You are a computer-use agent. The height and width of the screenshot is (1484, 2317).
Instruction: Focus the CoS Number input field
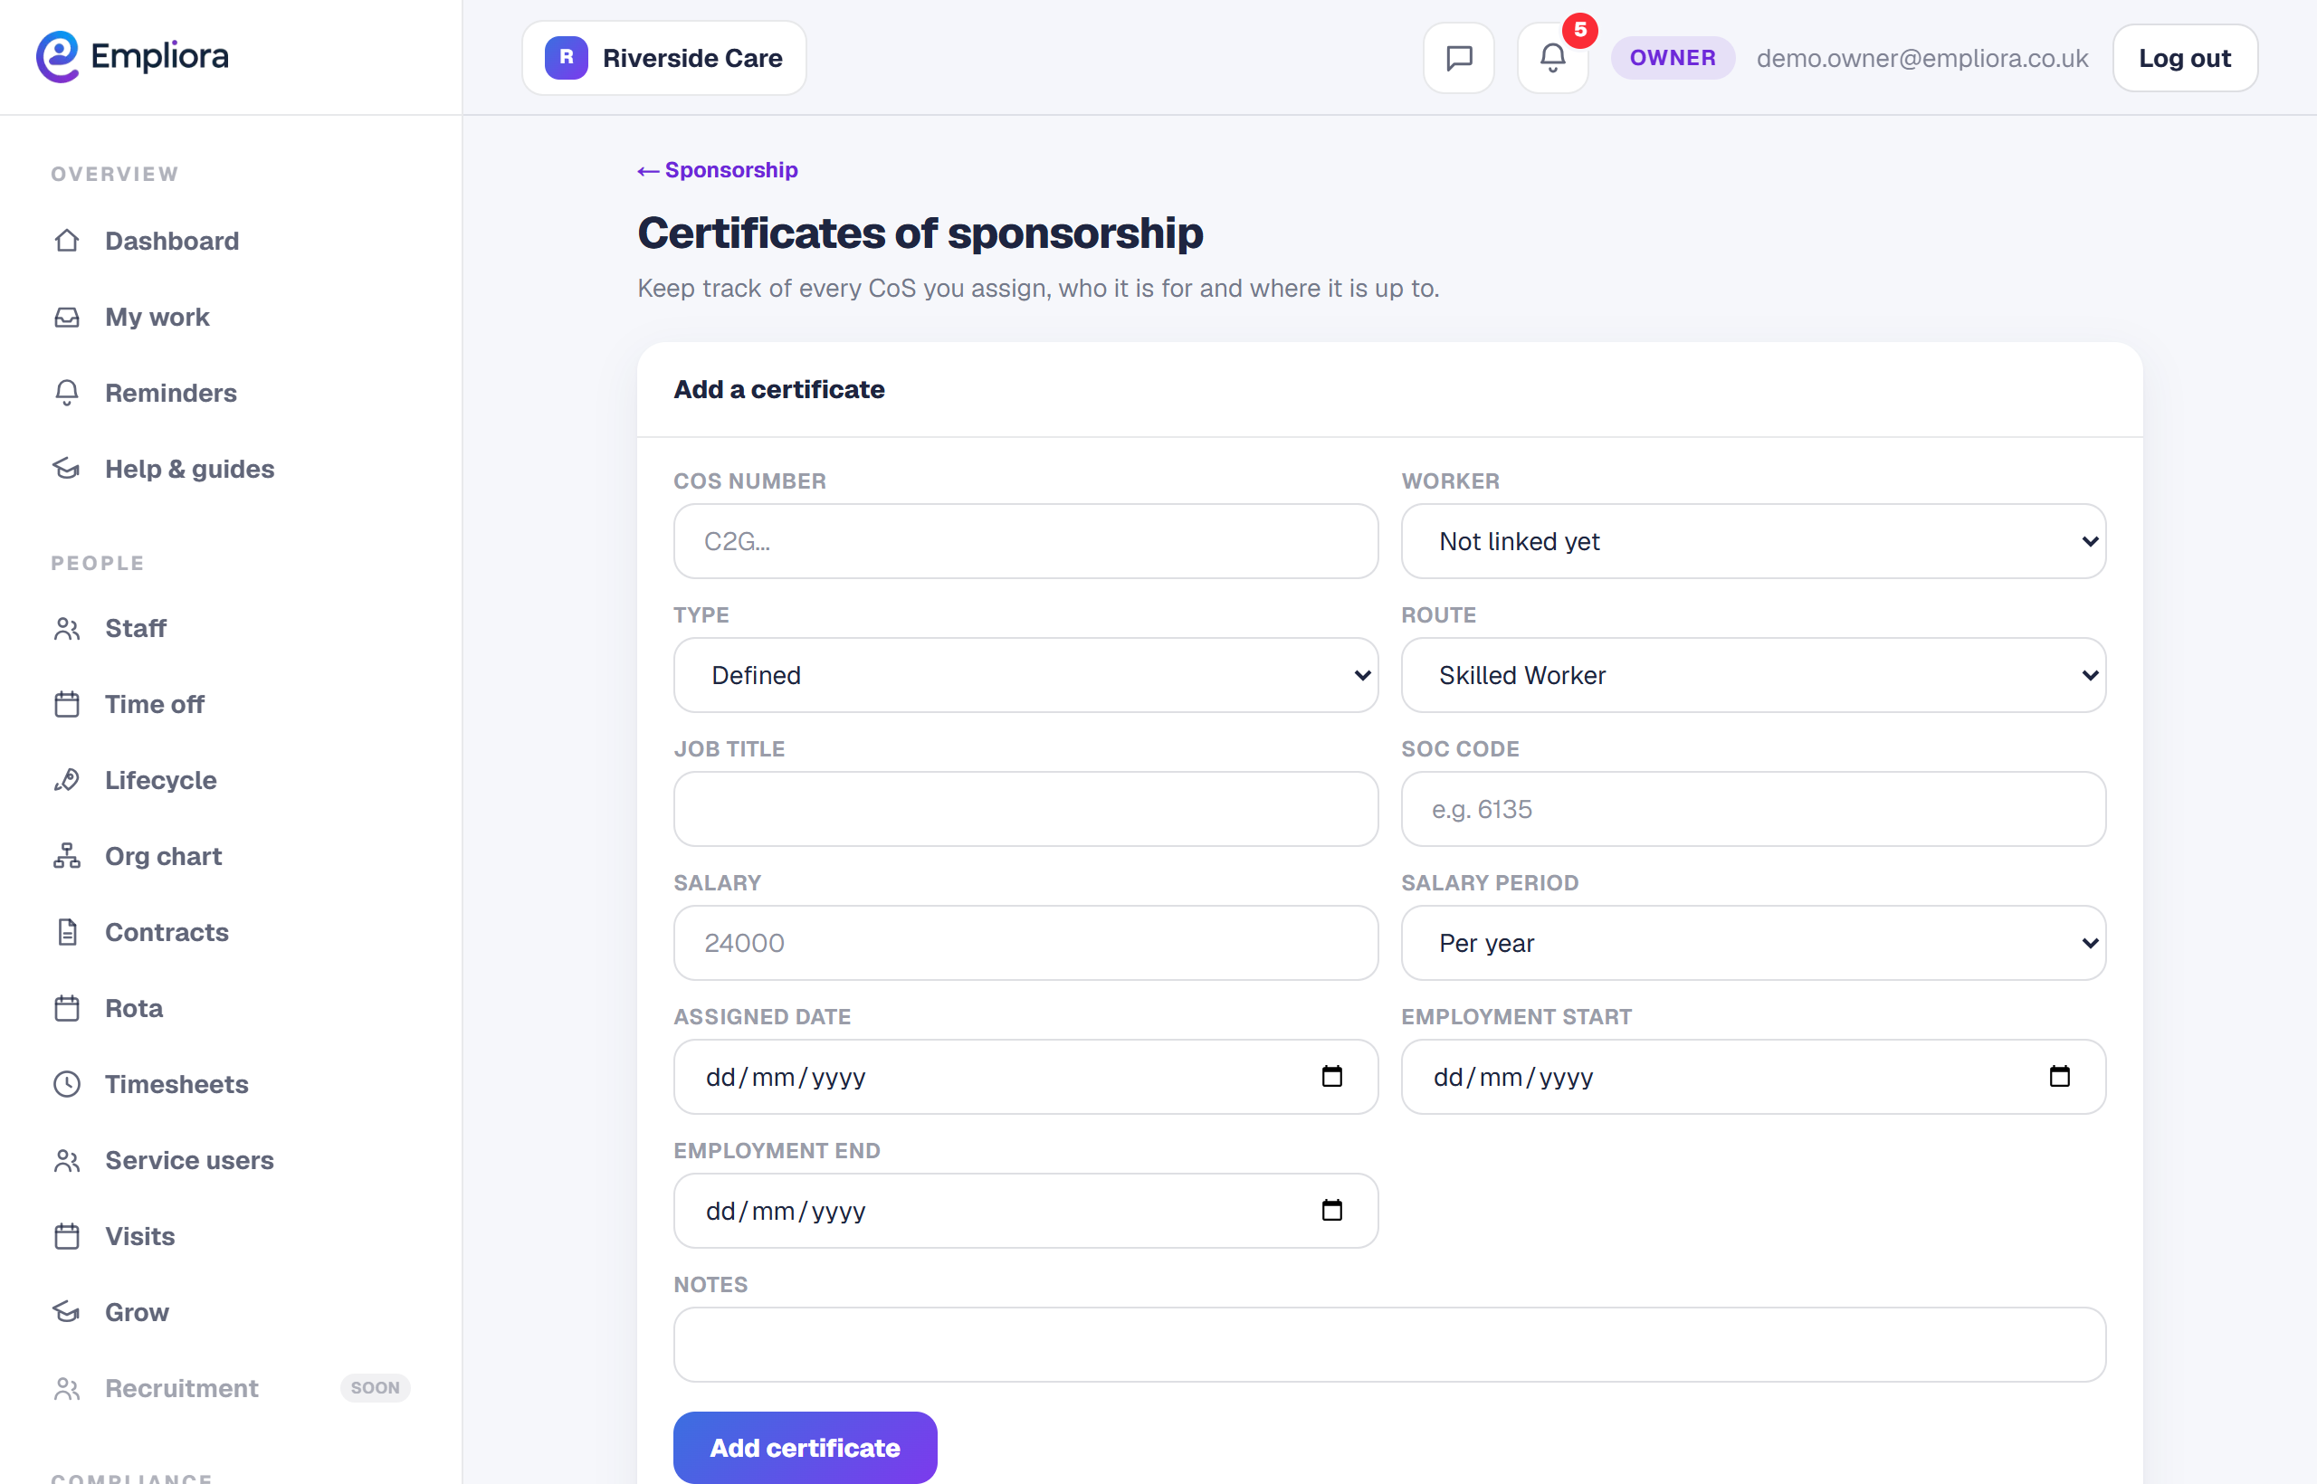point(1025,541)
